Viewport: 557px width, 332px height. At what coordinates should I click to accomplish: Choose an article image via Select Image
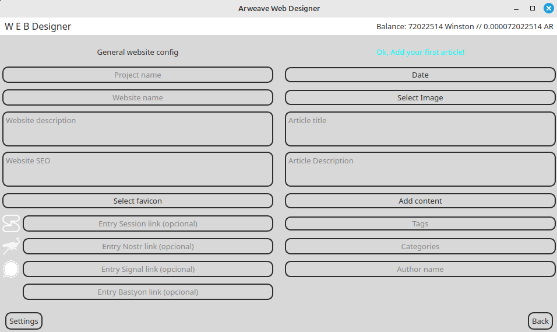point(420,97)
